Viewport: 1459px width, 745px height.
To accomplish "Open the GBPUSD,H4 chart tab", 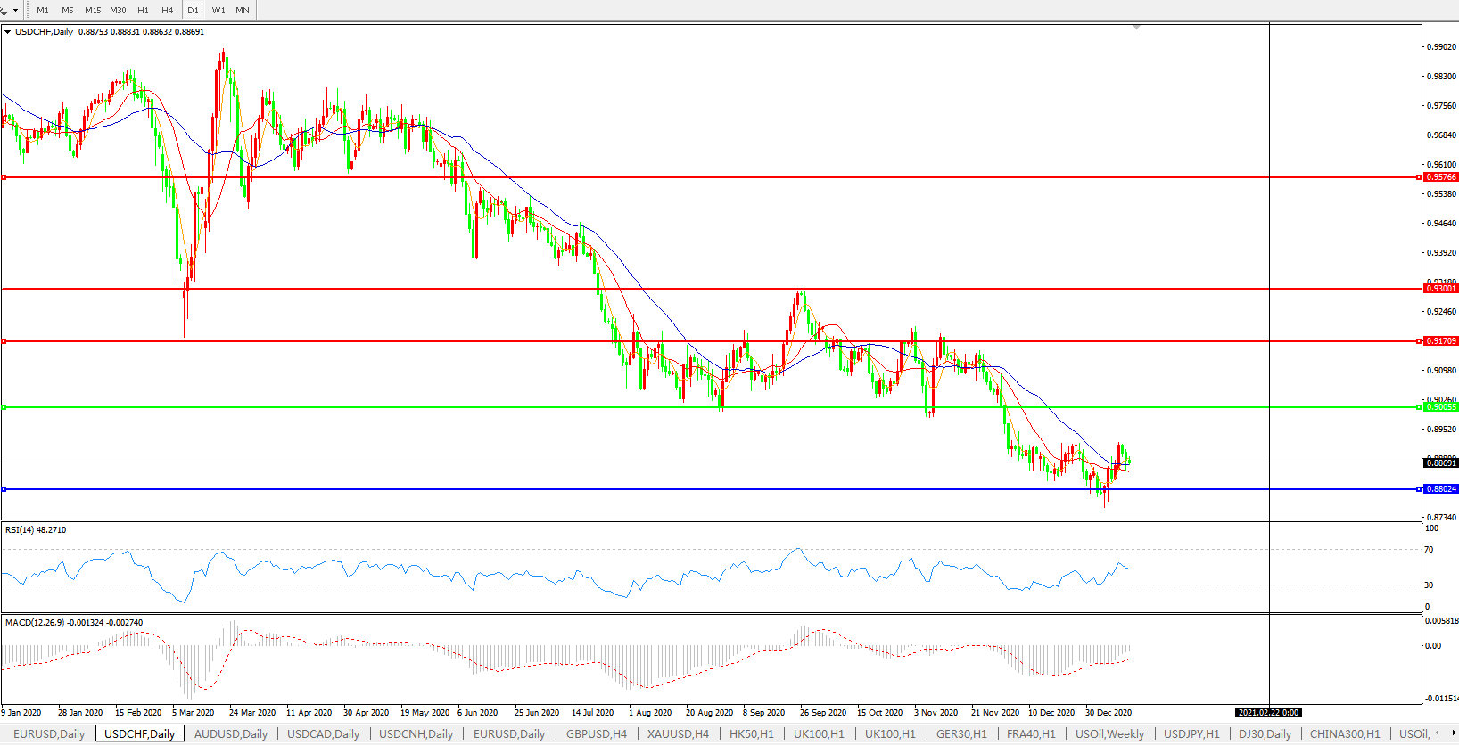I will pos(596,734).
